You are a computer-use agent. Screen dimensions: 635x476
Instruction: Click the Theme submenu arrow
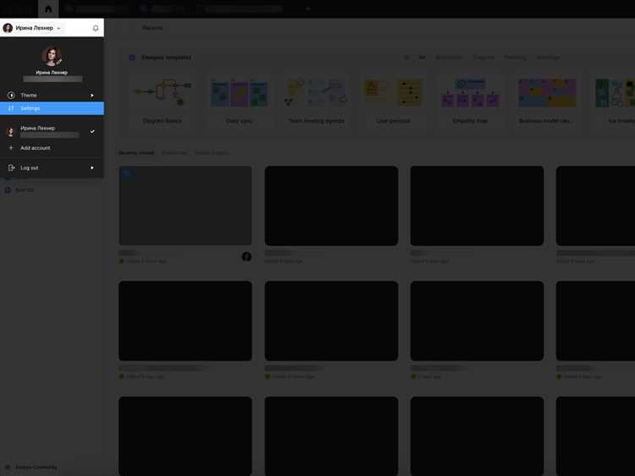point(92,95)
